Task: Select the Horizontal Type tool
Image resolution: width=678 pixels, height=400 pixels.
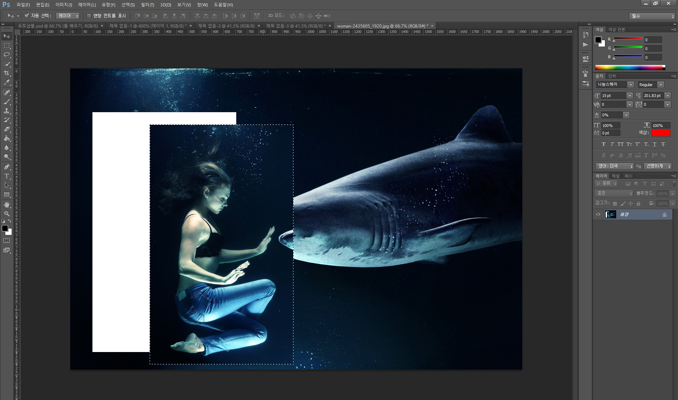Action: (x=7, y=176)
